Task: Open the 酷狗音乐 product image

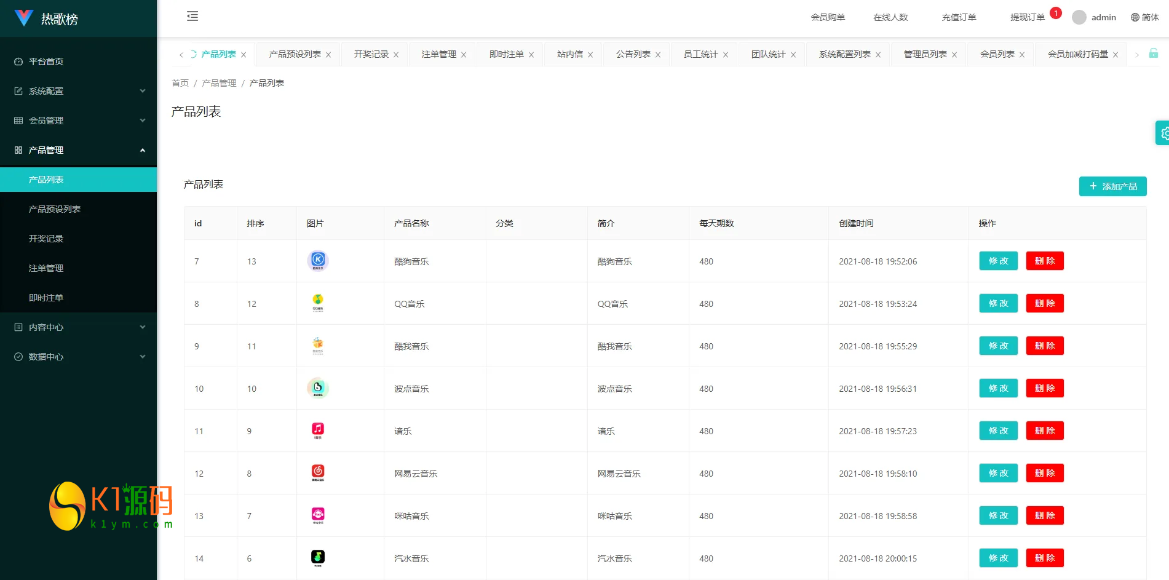Action: (318, 261)
